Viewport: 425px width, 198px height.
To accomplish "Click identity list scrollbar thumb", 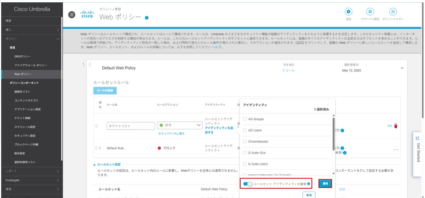I will point(334,134).
